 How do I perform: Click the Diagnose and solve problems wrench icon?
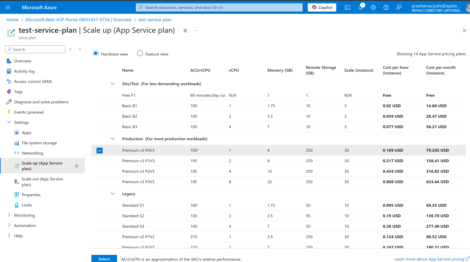(9, 102)
